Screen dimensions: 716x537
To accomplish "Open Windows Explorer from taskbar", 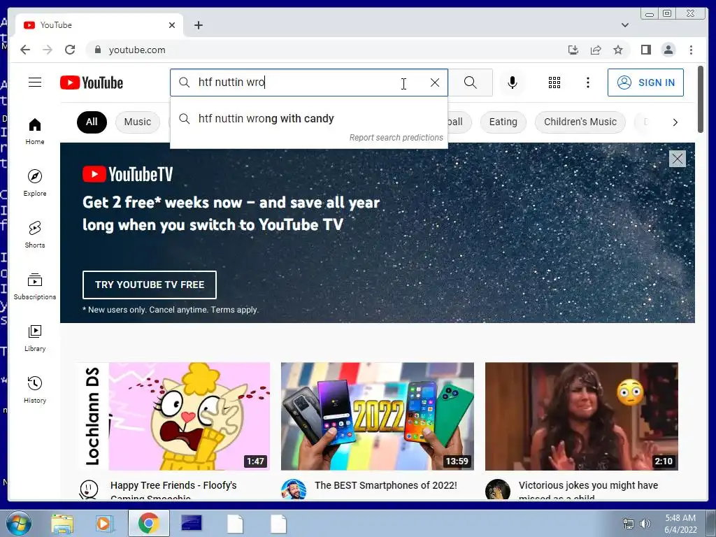I will pyautogui.click(x=62, y=524).
